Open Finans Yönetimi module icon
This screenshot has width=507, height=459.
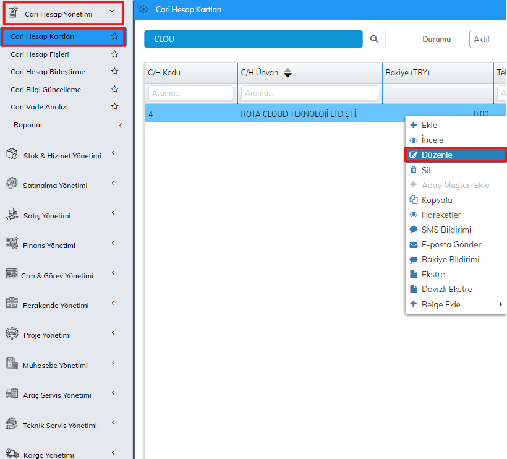[12, 244]
